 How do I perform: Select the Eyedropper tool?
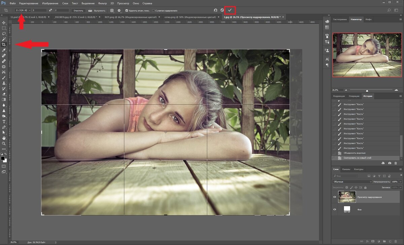[x=4, y=50]
